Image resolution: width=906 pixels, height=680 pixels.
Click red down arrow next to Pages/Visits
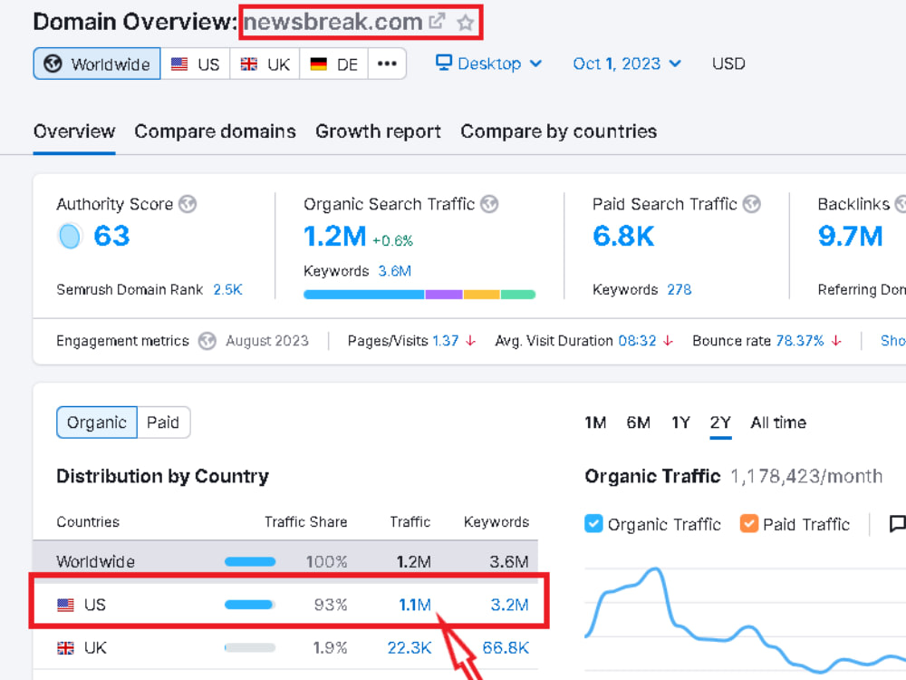(471, 341)
